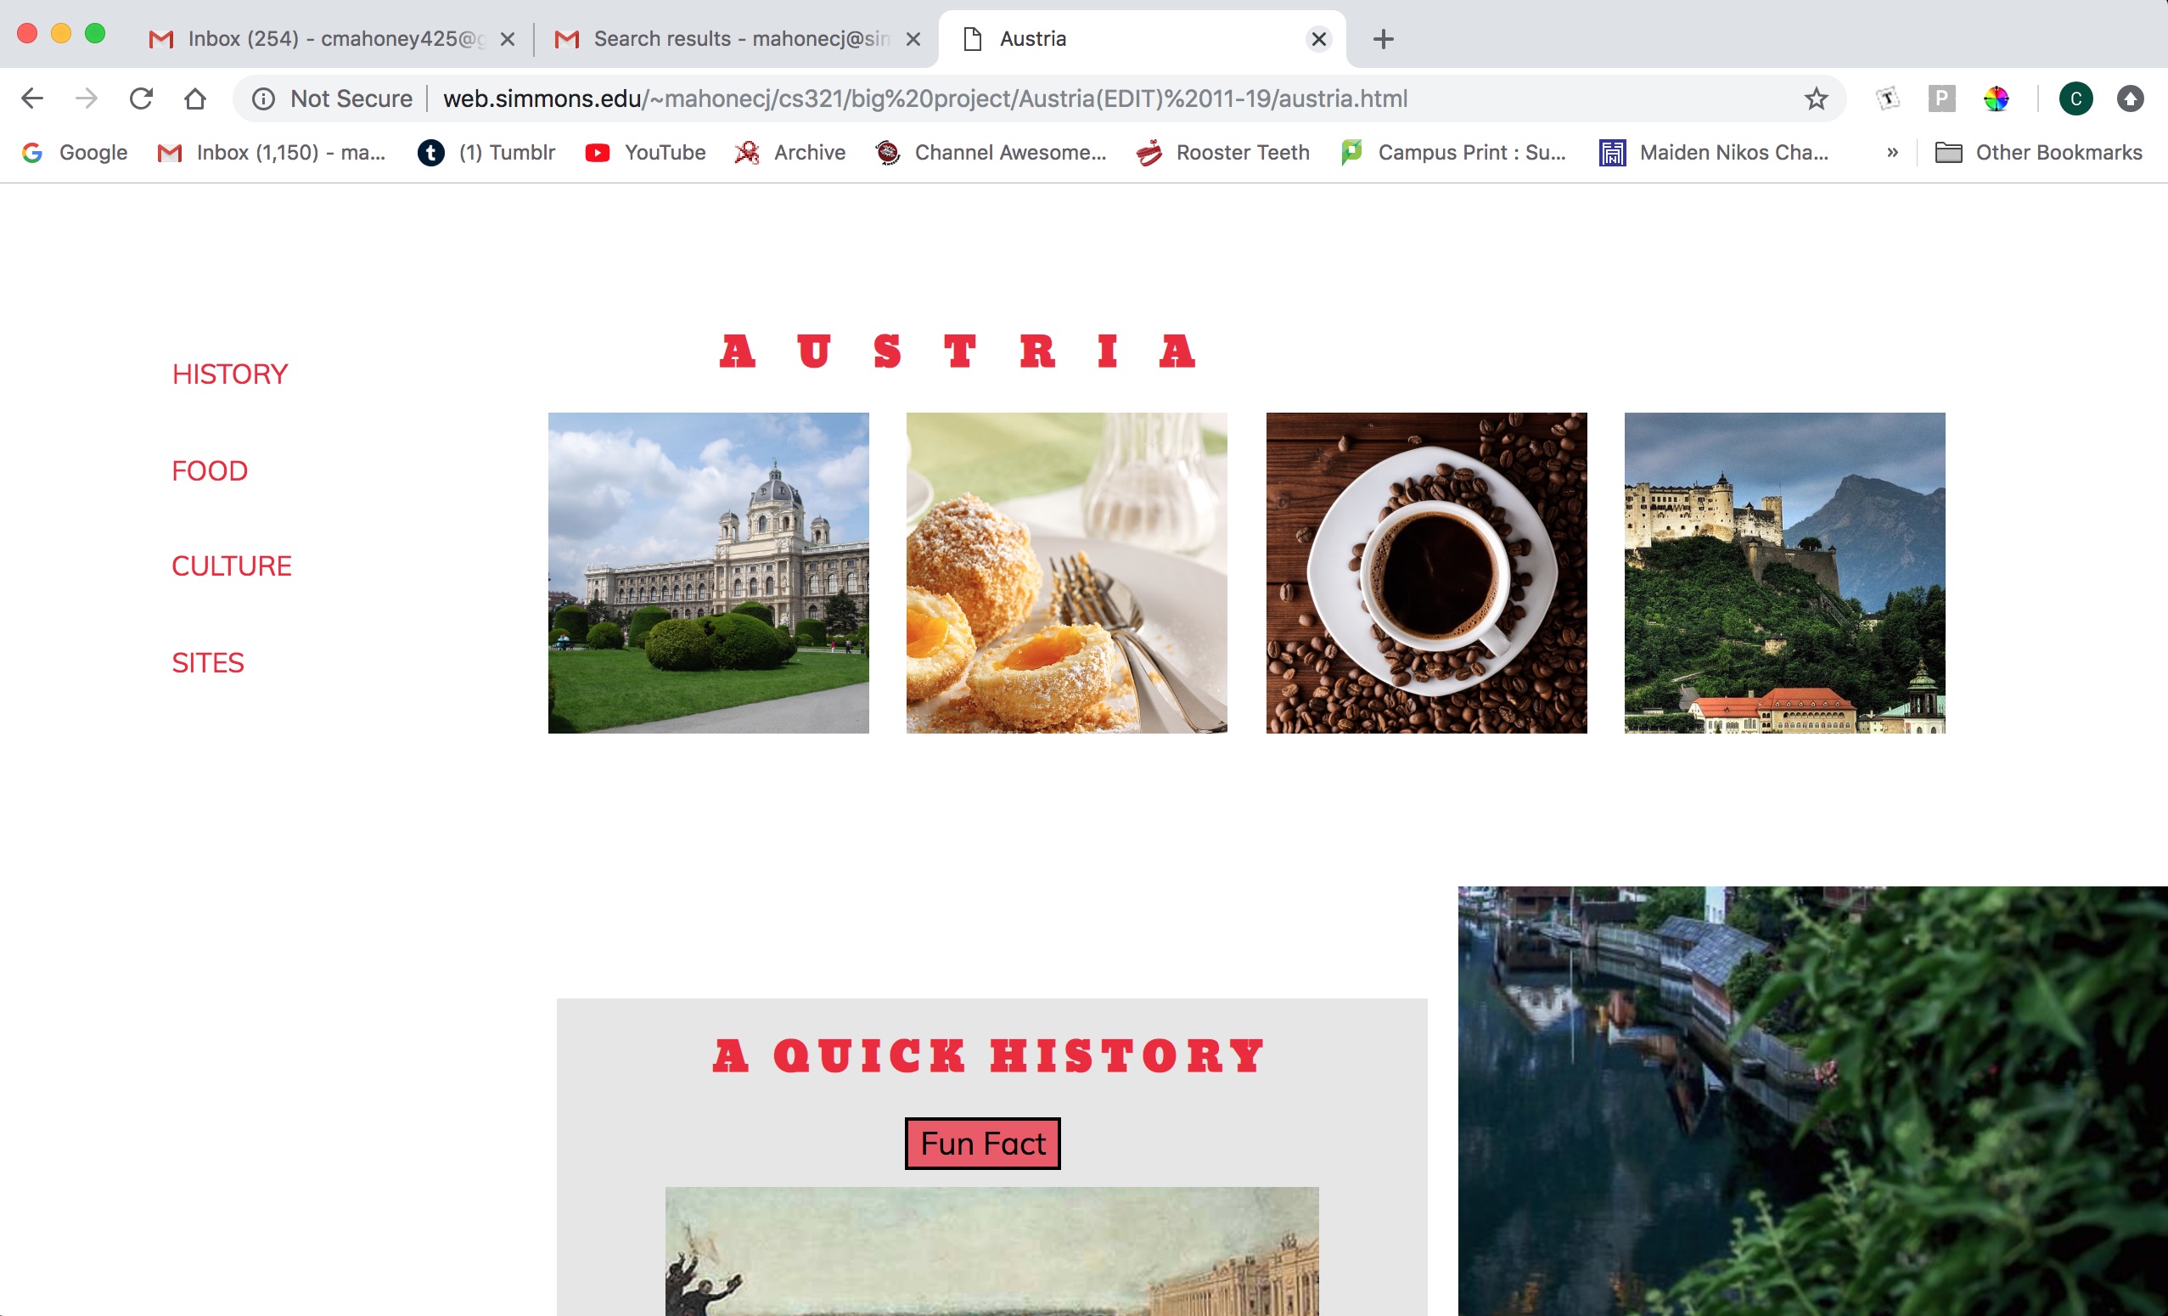The width and height of the screenshot is (2168, 1316).
Task: Open the HISTORY link in the sidebar
Action: (x=230, y=374)
